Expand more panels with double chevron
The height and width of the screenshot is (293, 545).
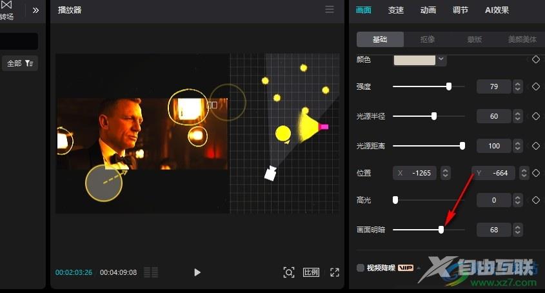click(35, 10)
